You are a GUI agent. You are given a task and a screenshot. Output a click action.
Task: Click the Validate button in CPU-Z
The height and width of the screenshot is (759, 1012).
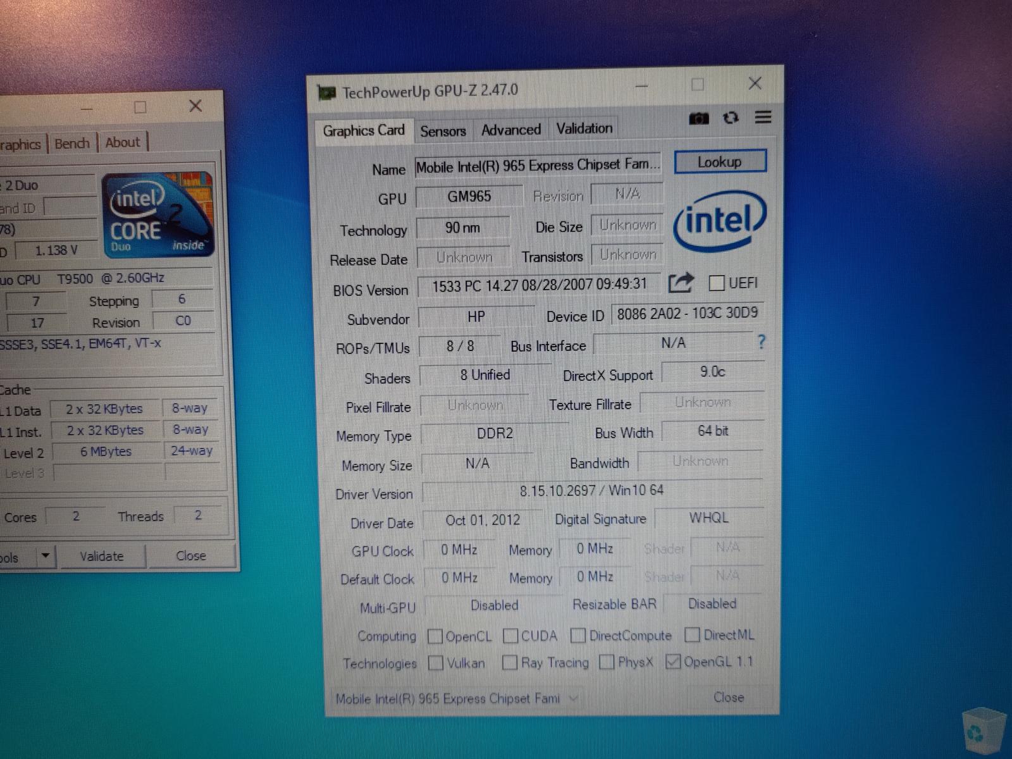tap(102, 556)
